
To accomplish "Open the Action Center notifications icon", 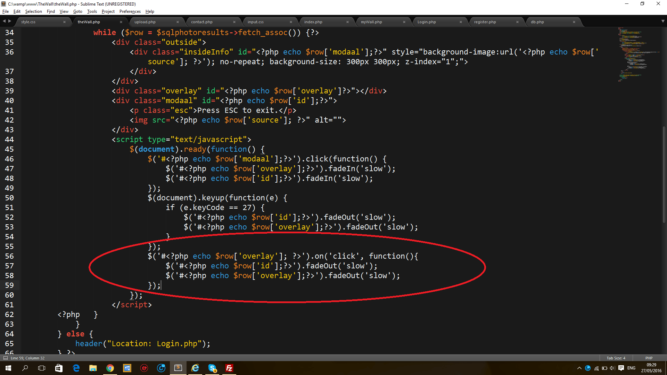I will point(621,368).
